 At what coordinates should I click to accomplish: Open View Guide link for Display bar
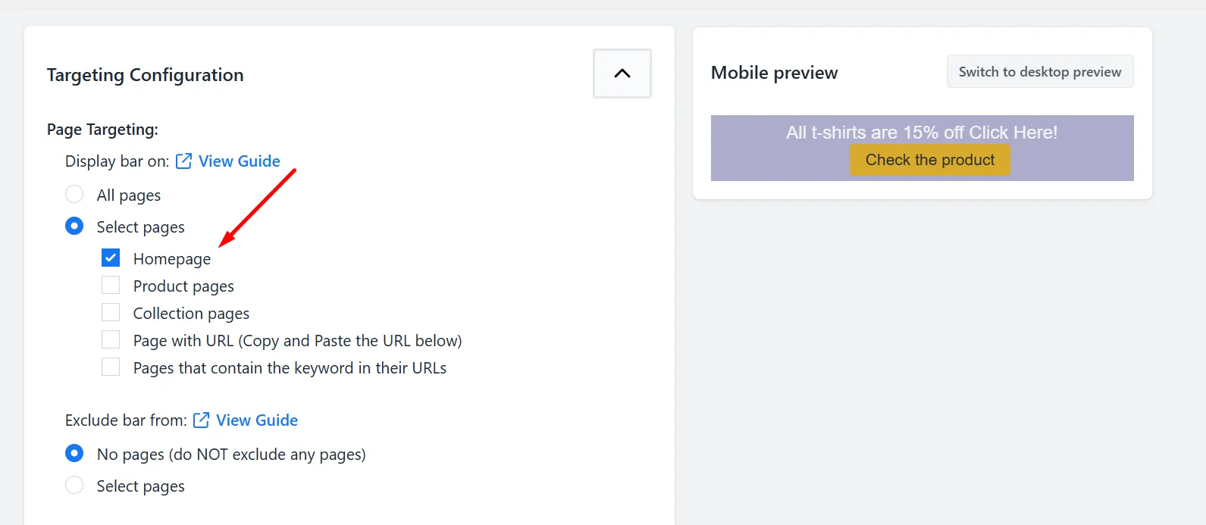click(x=240, y=161)
